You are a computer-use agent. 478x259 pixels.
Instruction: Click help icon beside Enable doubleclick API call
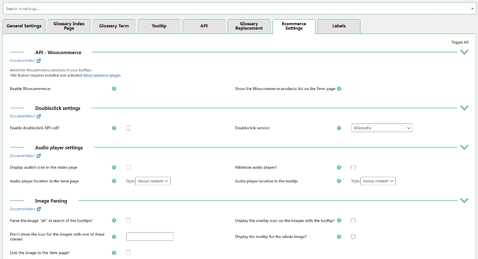(x=114, y=128)
